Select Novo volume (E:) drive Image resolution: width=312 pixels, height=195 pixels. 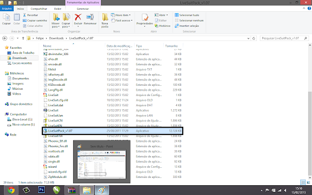[x=21, y=125]
